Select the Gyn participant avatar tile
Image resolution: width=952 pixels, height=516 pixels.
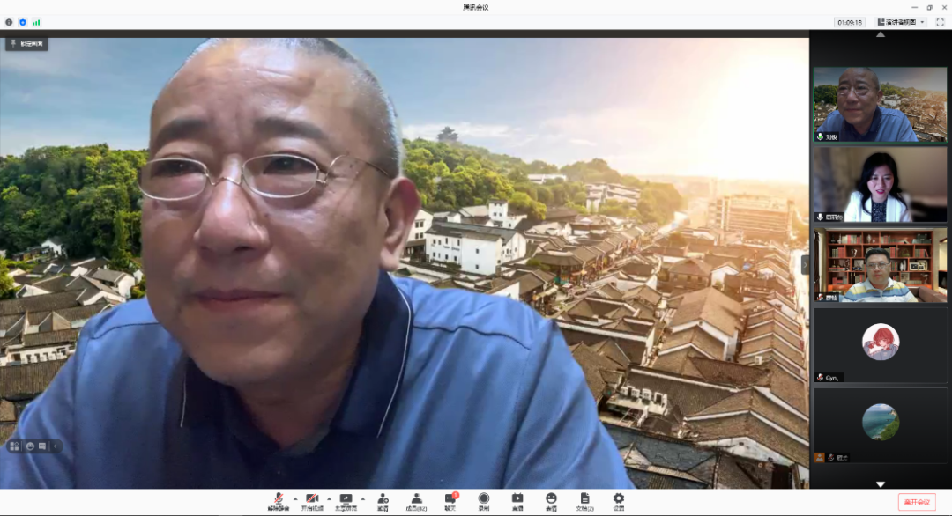[x=880, y=345]
